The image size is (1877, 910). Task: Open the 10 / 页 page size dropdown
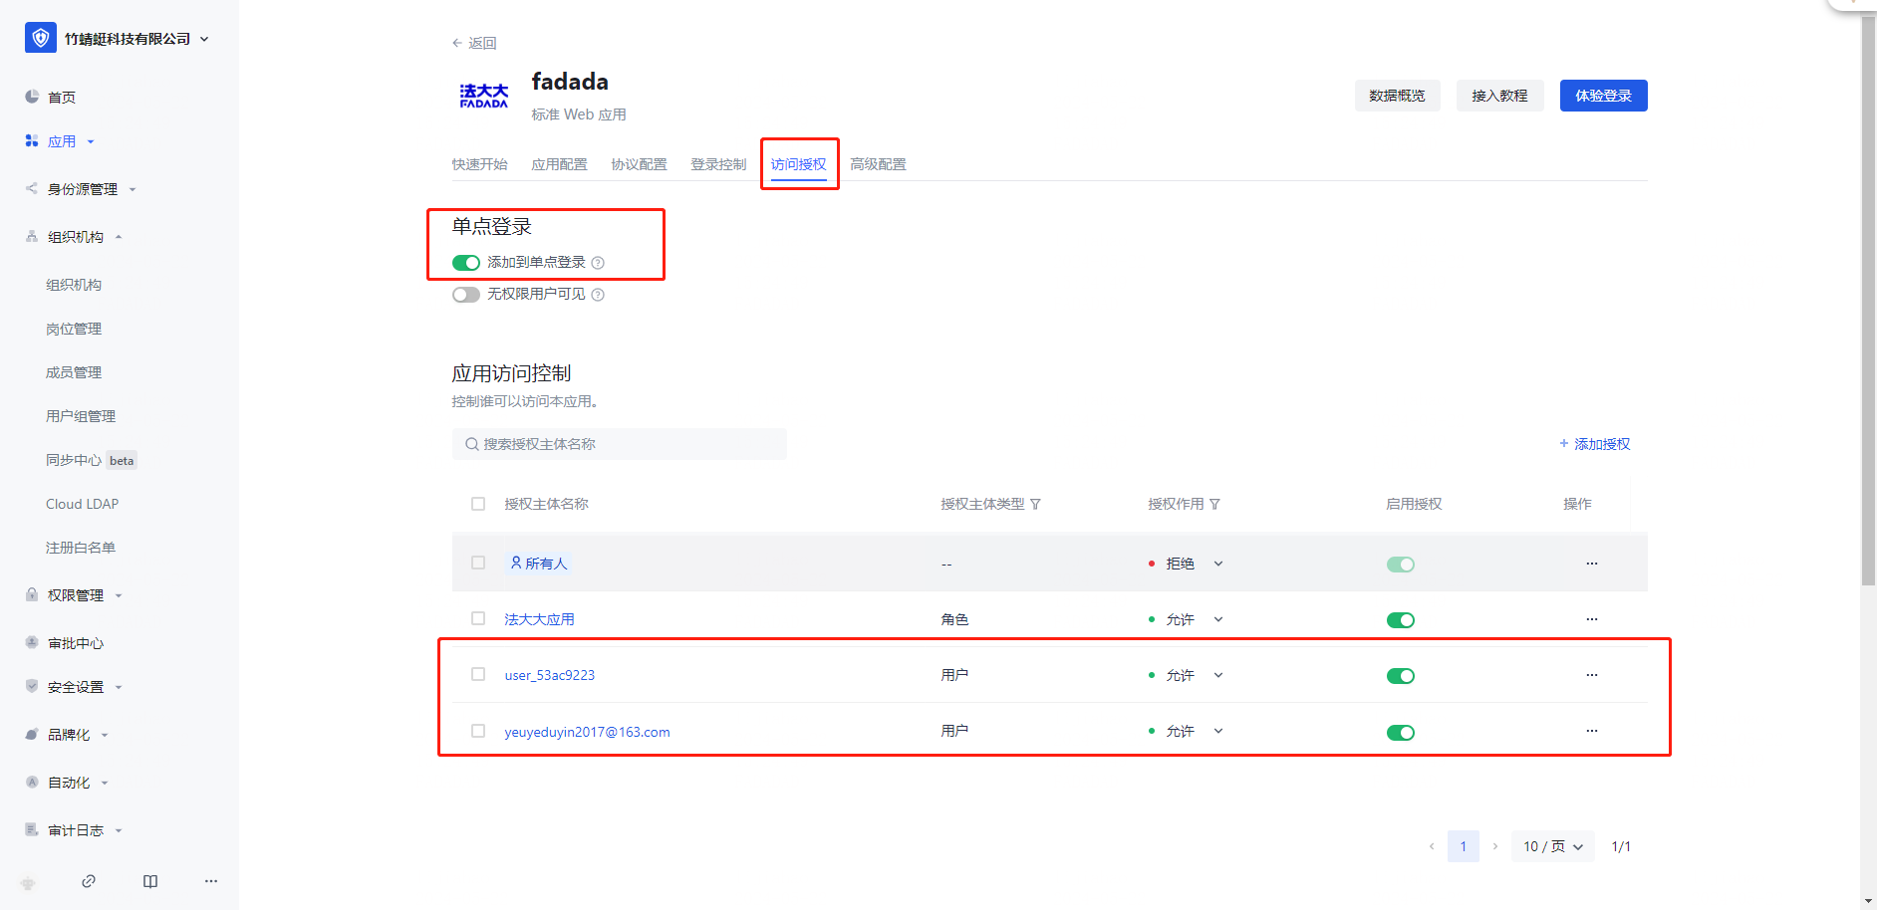click(x=1553, y=846)
